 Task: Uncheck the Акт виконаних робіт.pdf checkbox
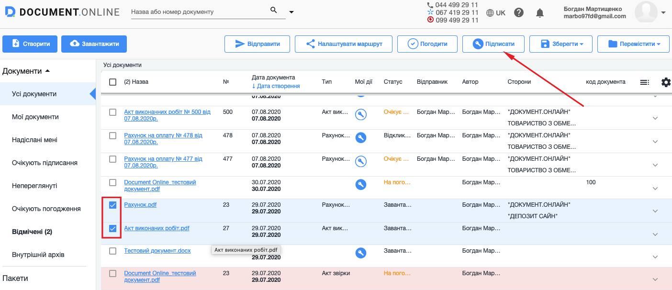click(x=113, y=229)
